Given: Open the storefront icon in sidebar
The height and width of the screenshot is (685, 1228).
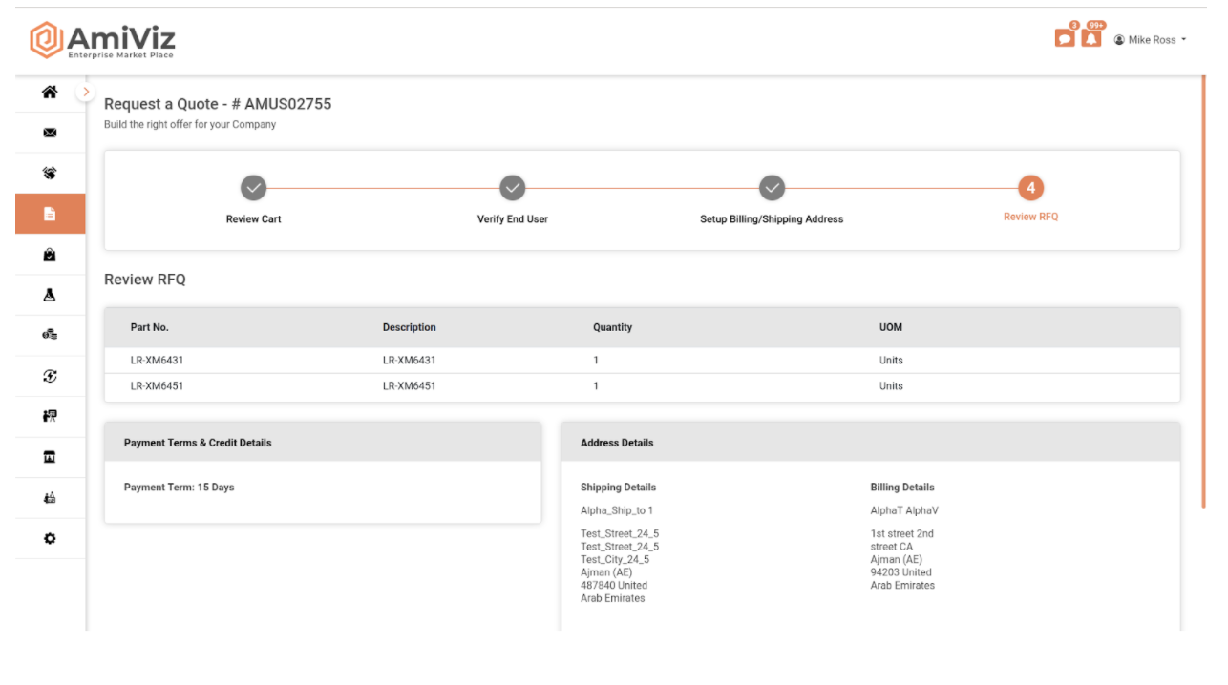Looking at the screenshot, I should pos(50,457).
